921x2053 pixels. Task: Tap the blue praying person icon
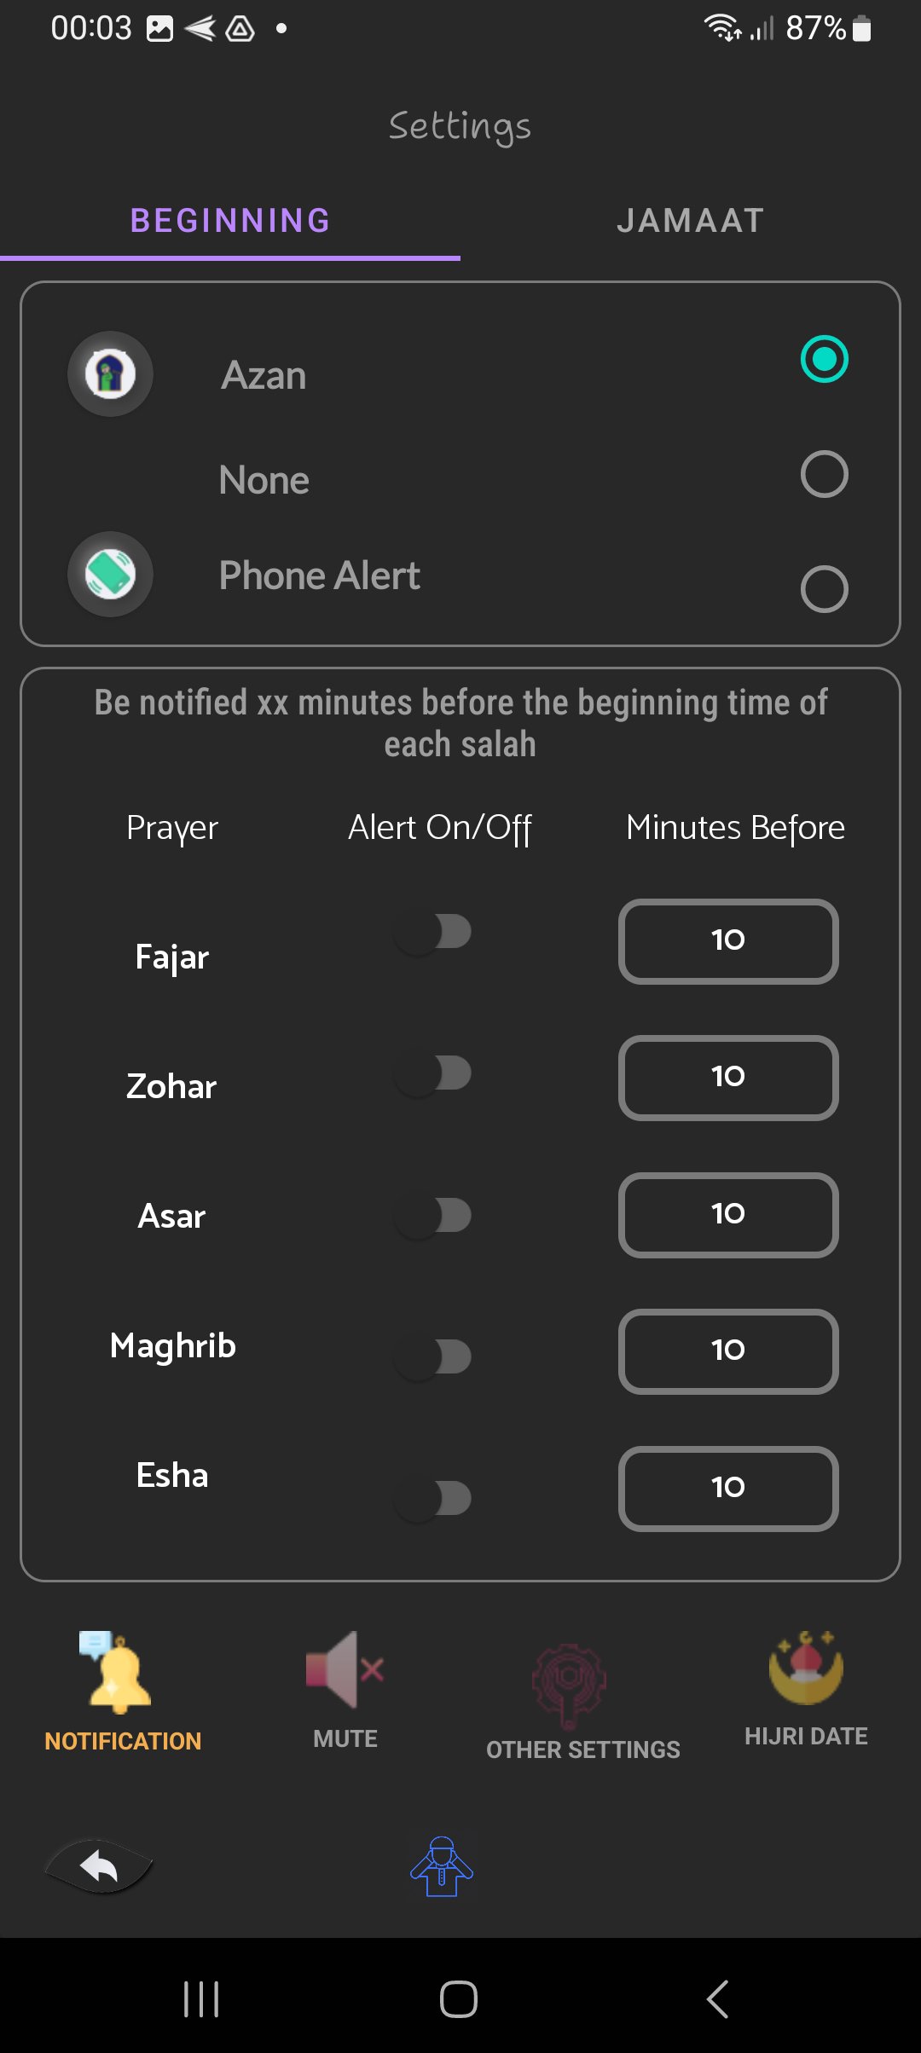[x=442, y=1865]
